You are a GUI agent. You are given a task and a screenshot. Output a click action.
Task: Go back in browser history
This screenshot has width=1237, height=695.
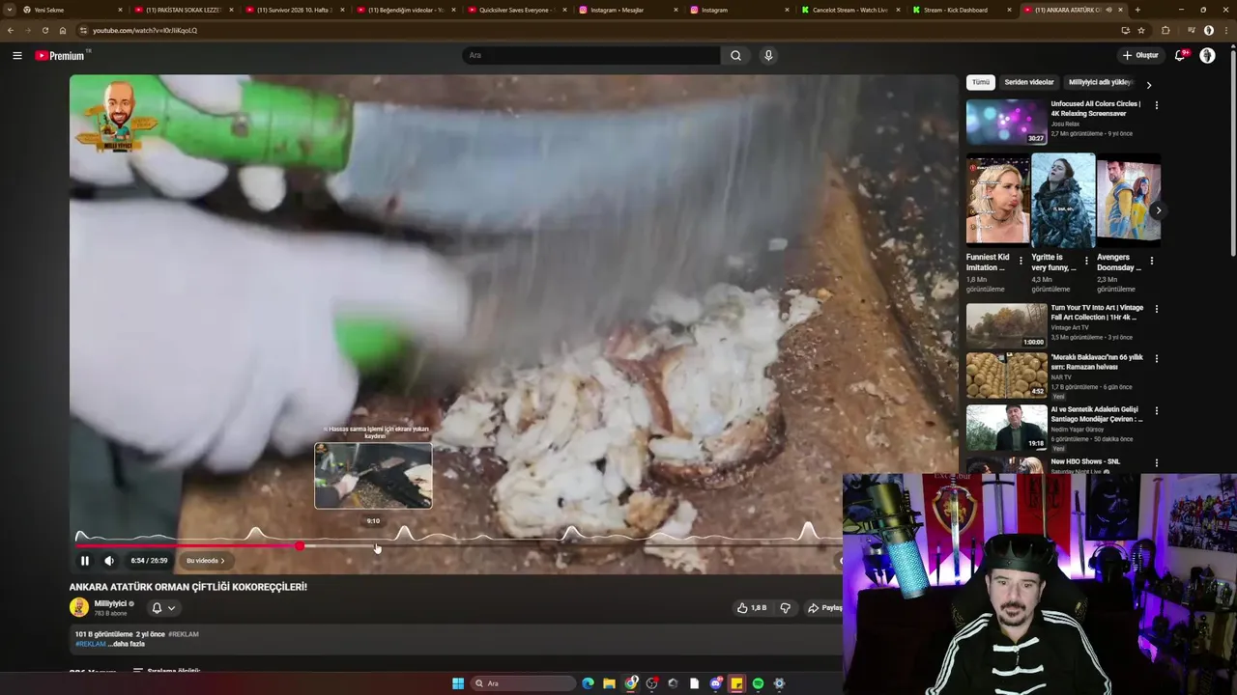[x=11, y=30]
